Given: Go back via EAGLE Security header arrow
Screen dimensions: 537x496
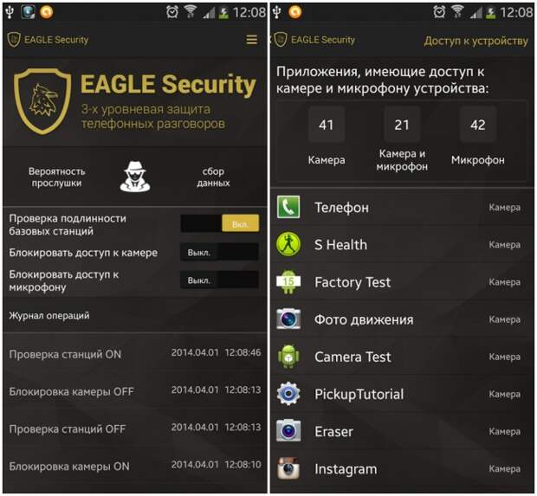Looking at the screenshot, I should pos(271,40).
